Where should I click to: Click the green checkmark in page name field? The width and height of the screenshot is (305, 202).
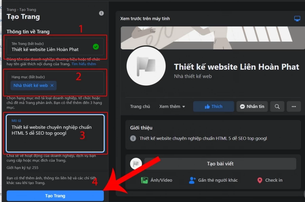coord(96,47)
